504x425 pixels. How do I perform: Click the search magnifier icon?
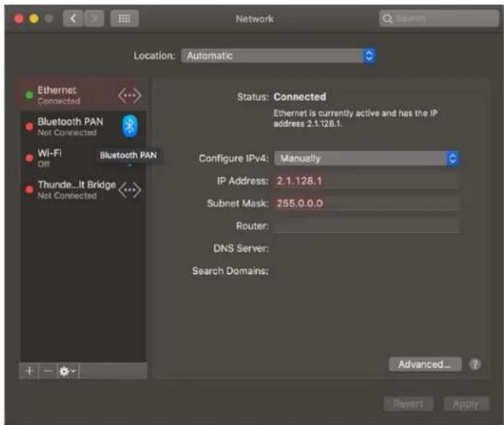(x=387, y=19)
